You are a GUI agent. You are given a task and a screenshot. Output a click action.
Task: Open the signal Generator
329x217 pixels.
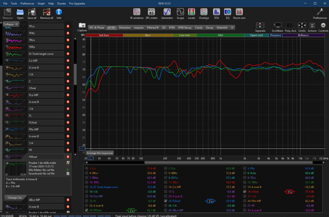pyautogui.click(x=167, y=14)
